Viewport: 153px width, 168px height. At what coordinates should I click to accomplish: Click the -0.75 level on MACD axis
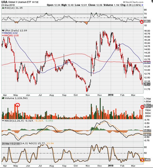pos(147,141)
